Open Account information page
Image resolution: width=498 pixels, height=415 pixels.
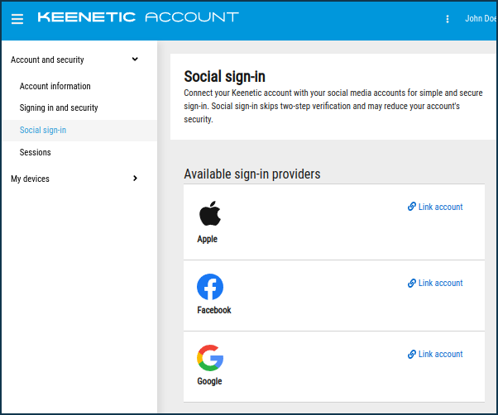[55, 86]
